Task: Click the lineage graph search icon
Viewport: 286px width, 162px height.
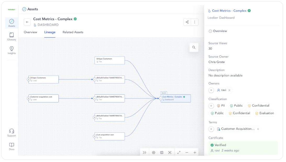Action: point(194,48)
